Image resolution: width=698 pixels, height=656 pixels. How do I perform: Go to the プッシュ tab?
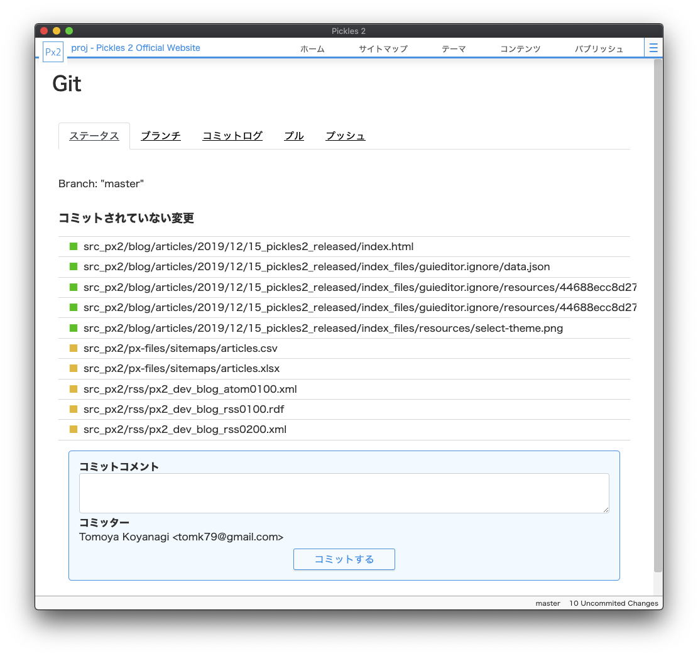346,136
